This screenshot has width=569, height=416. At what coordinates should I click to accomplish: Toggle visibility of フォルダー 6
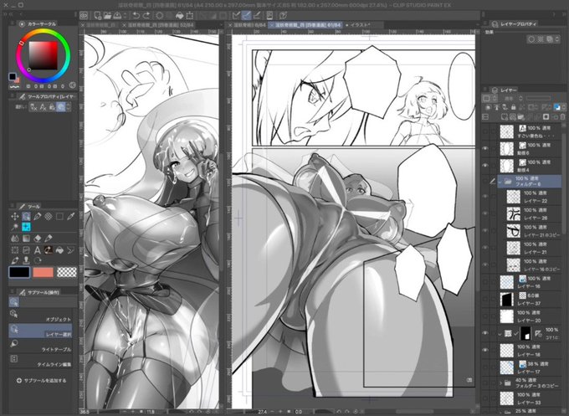point(485,181)
